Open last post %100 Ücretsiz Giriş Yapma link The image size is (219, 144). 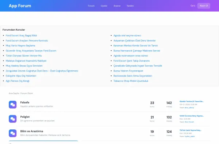192,116
